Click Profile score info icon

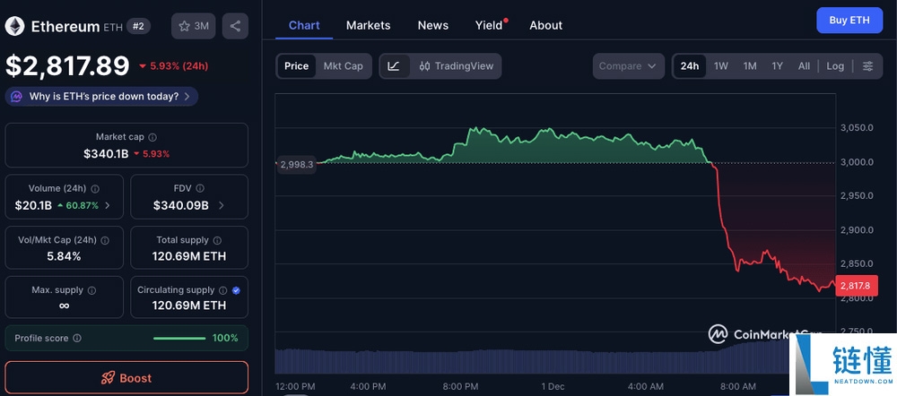tap(77, 339)
